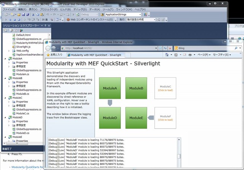Click ModuleF tile to load it
The width and height of the screenshot is (244, 170).
165,117
